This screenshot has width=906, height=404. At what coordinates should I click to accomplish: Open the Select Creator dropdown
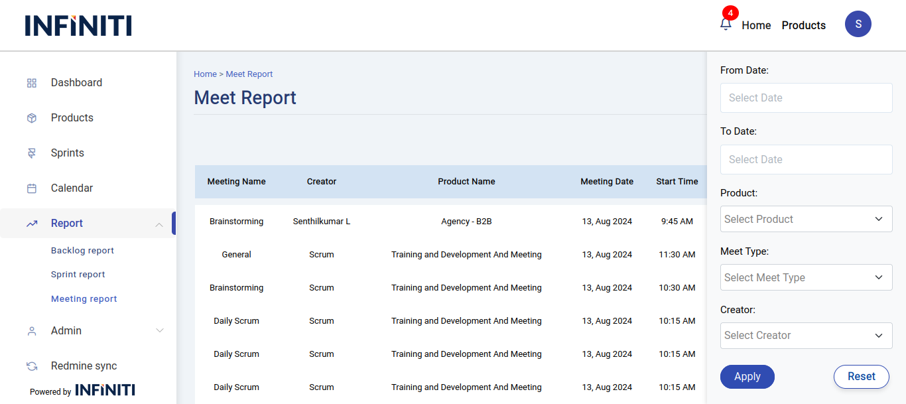coord(806,336)
